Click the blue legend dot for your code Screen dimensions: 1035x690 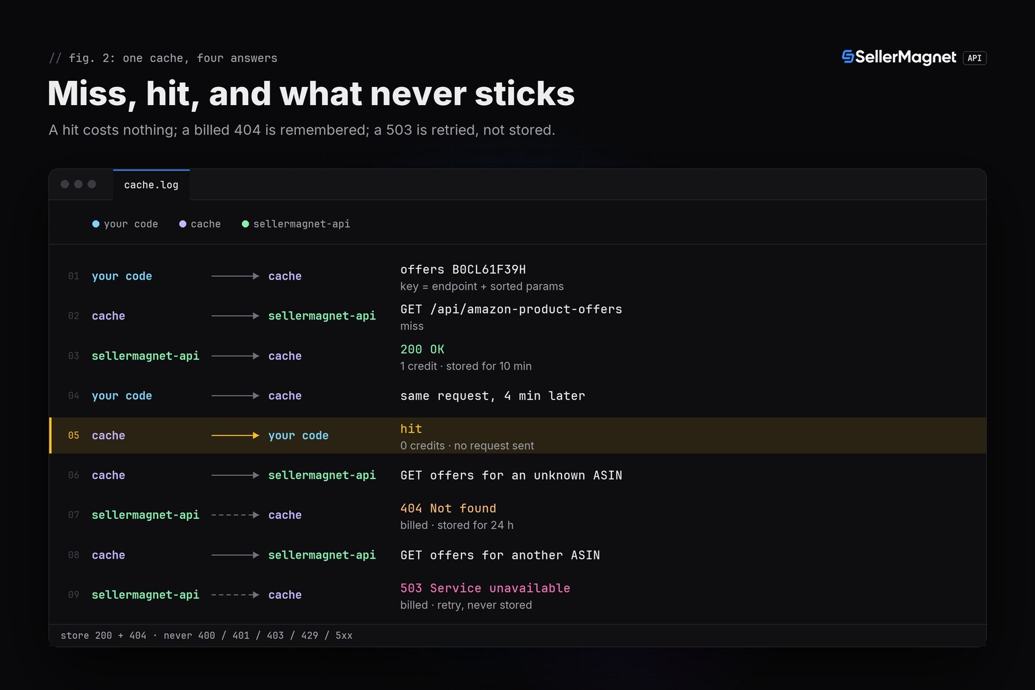tap(96, 224)
